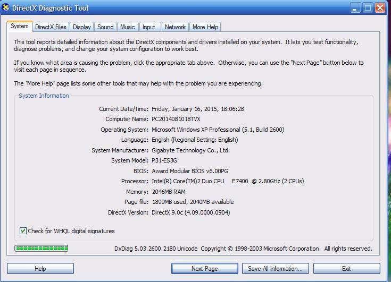This screenshot has width=391, height=282.
Task: Open the Display tab
Action: 81,27
